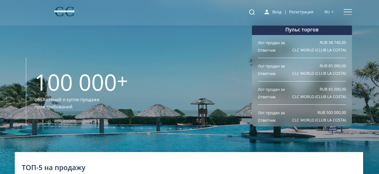Open the hamburger menu

click(x=348, y=12)
